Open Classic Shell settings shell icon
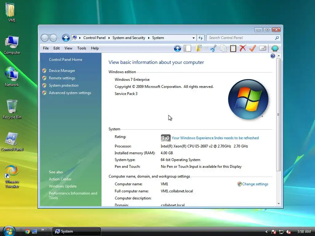 coord(275,48)
